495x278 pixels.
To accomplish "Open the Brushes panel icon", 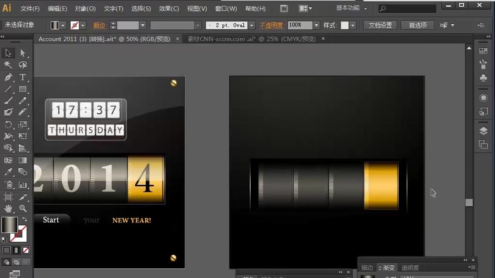I will (483, 64).
